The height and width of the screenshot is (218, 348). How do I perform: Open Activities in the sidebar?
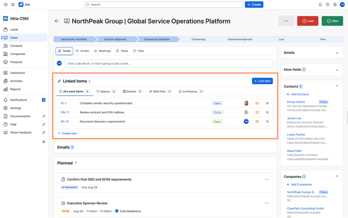coord(24,81)
